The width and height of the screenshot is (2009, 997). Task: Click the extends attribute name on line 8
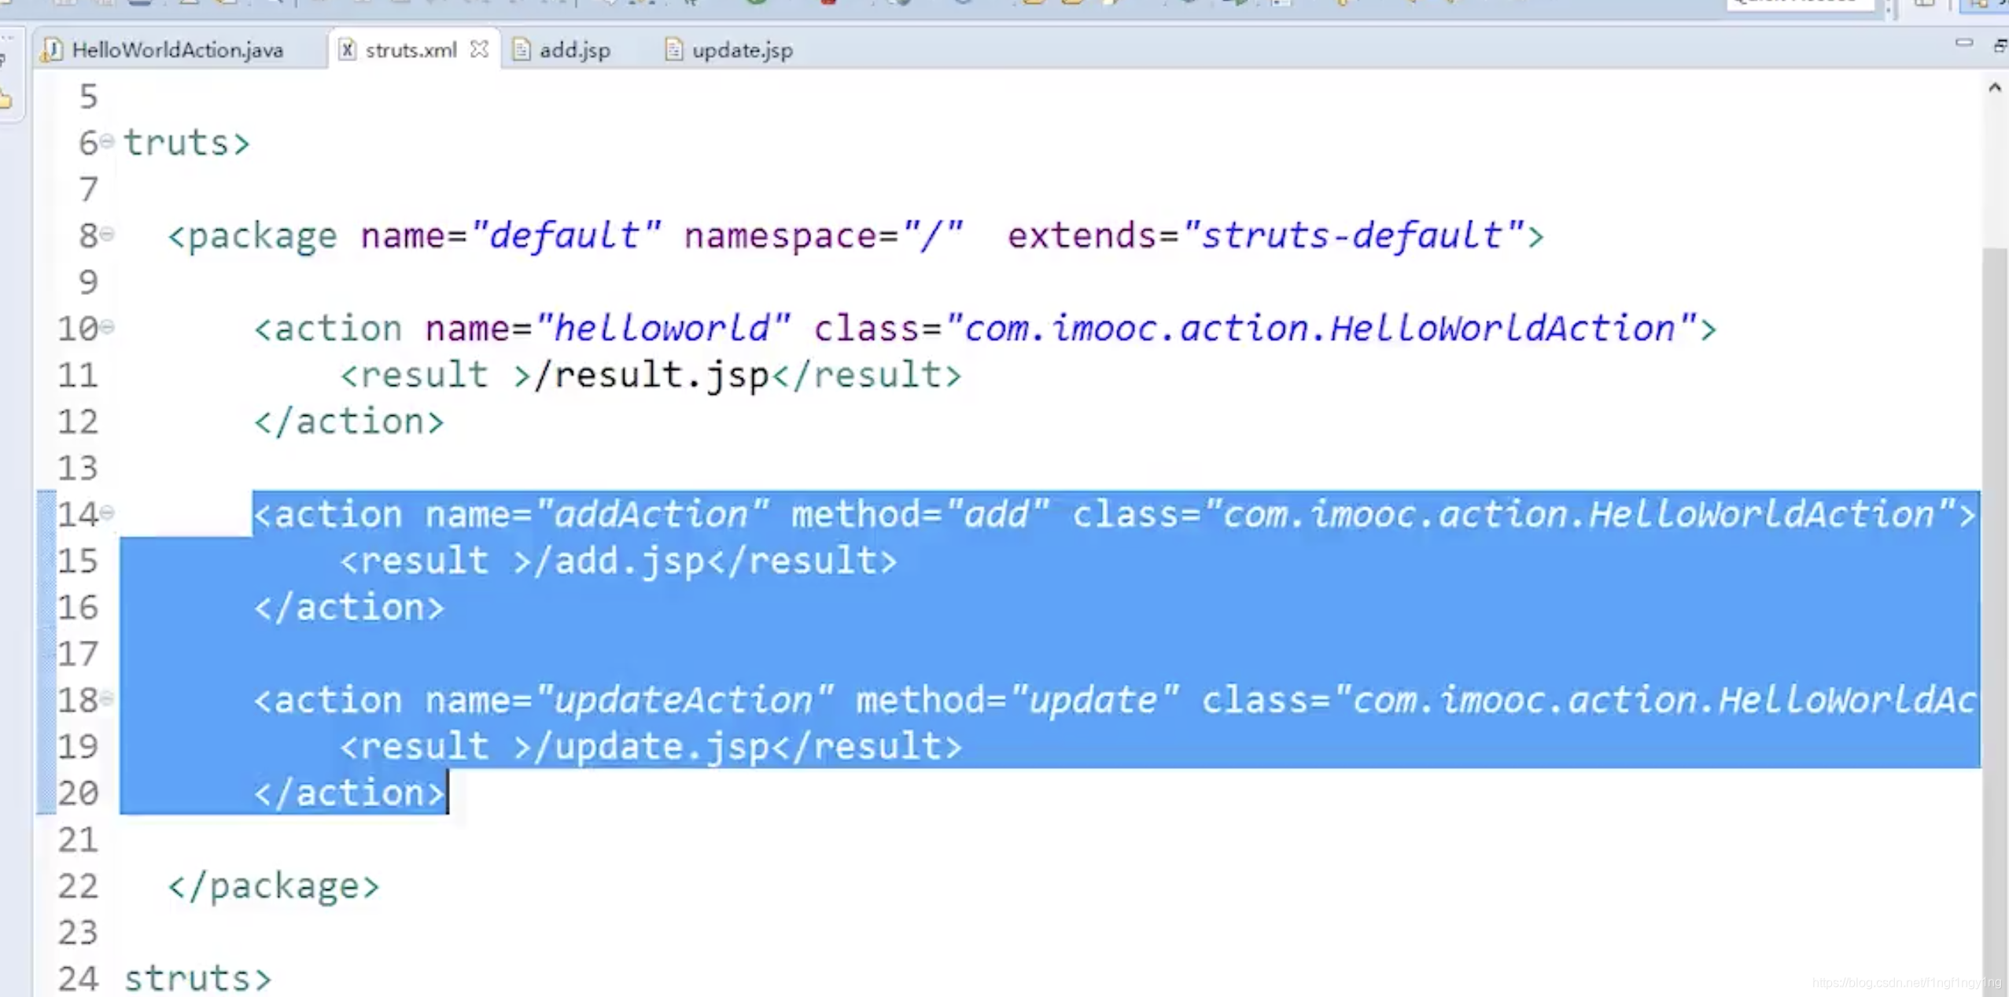coord(1082,236)
